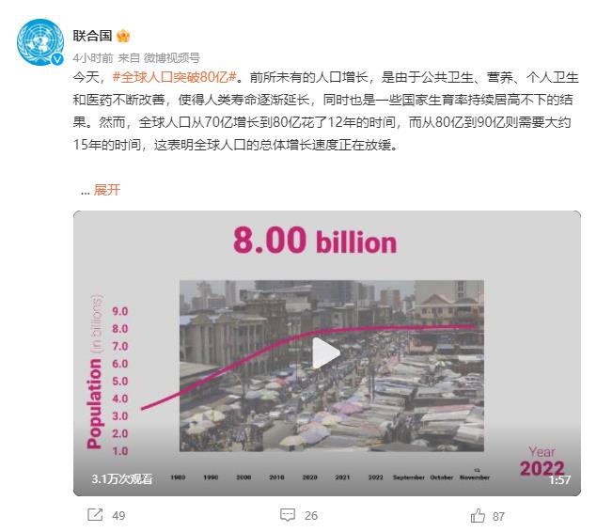
Task: Open comments via the speech bubble icon
Action: pos(288,515)
